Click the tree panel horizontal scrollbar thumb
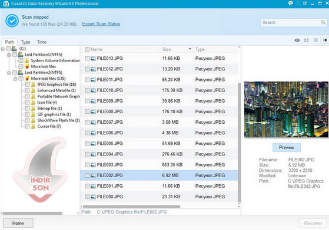This screenshot has height=230, width=329. (32, 213)
